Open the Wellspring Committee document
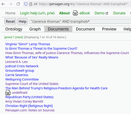The width and height of the screenshot is (131, 114). point(22,79)
